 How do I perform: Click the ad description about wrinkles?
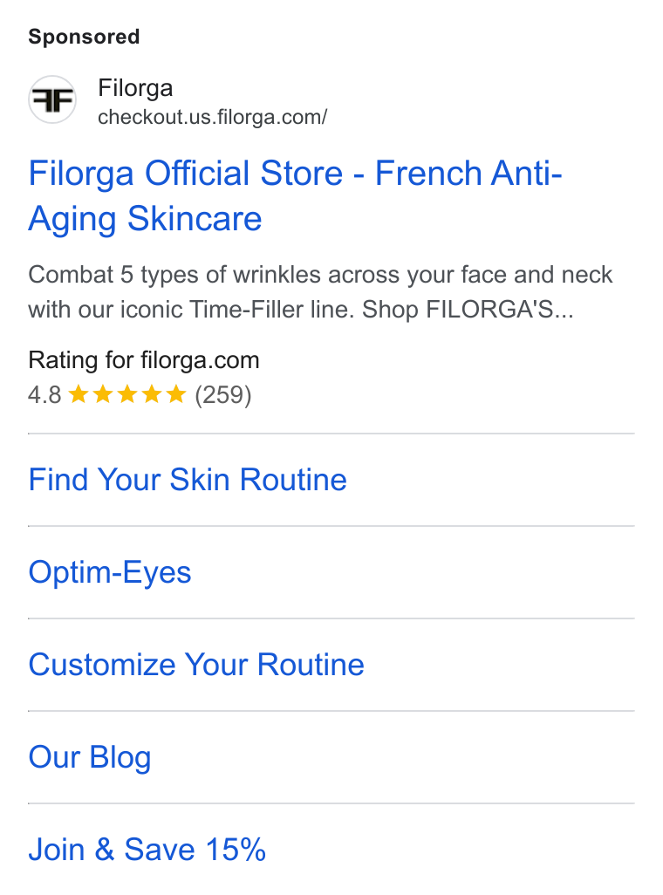(320, 291)
